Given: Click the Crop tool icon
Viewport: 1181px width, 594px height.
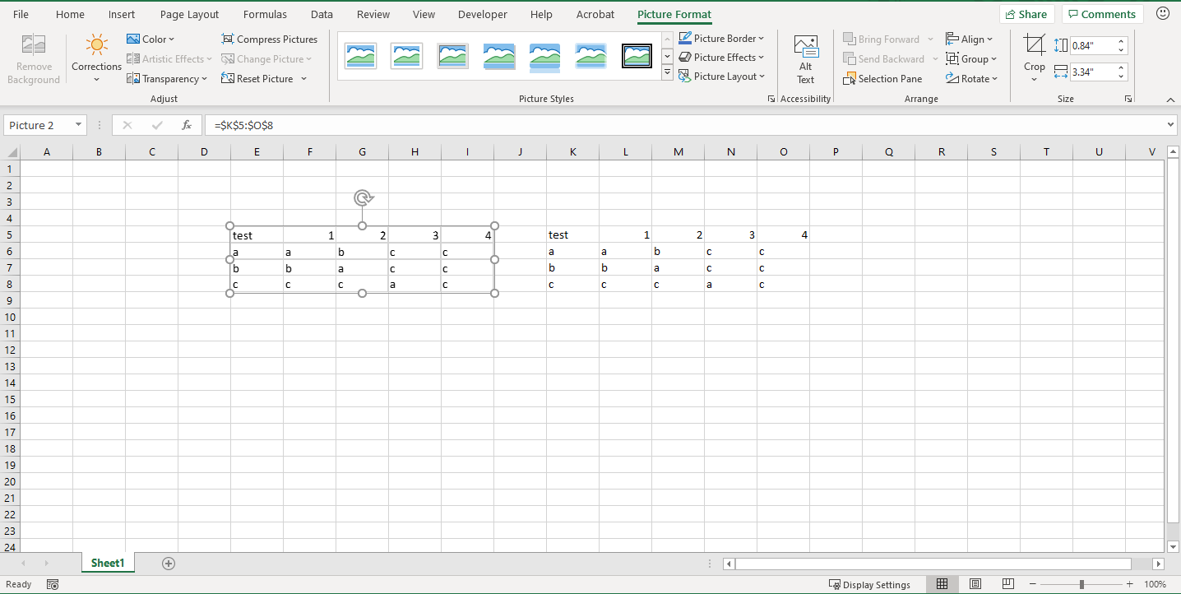Looking at the screenshot, I should click(x=1035, y=45).
